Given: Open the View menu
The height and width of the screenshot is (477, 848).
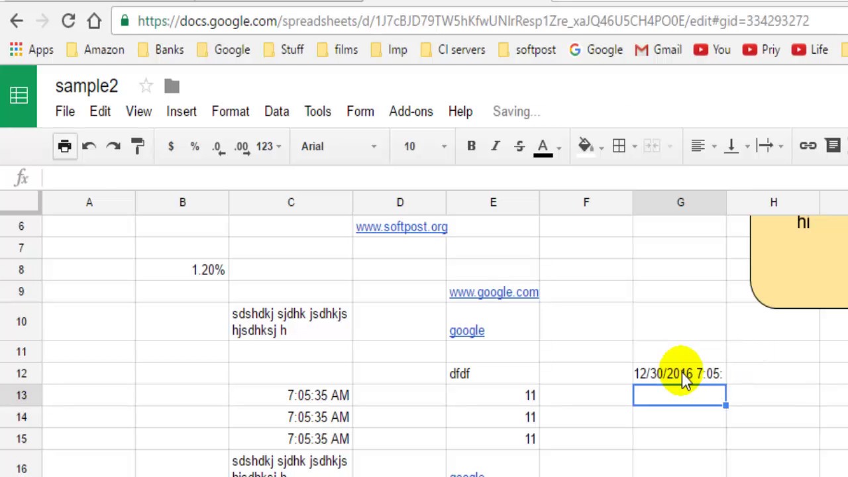Looking at the screenshot, I should point(138,111).
